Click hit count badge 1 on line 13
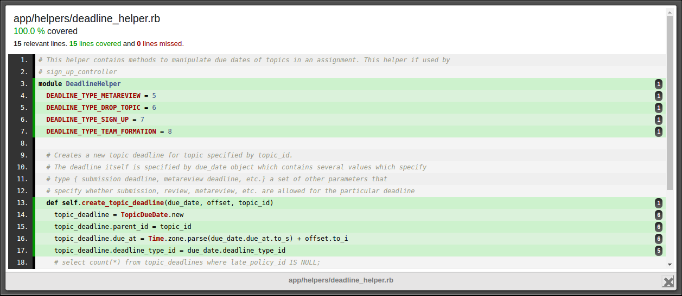Viewport: 682px width, 296px height. click(659, 203)
